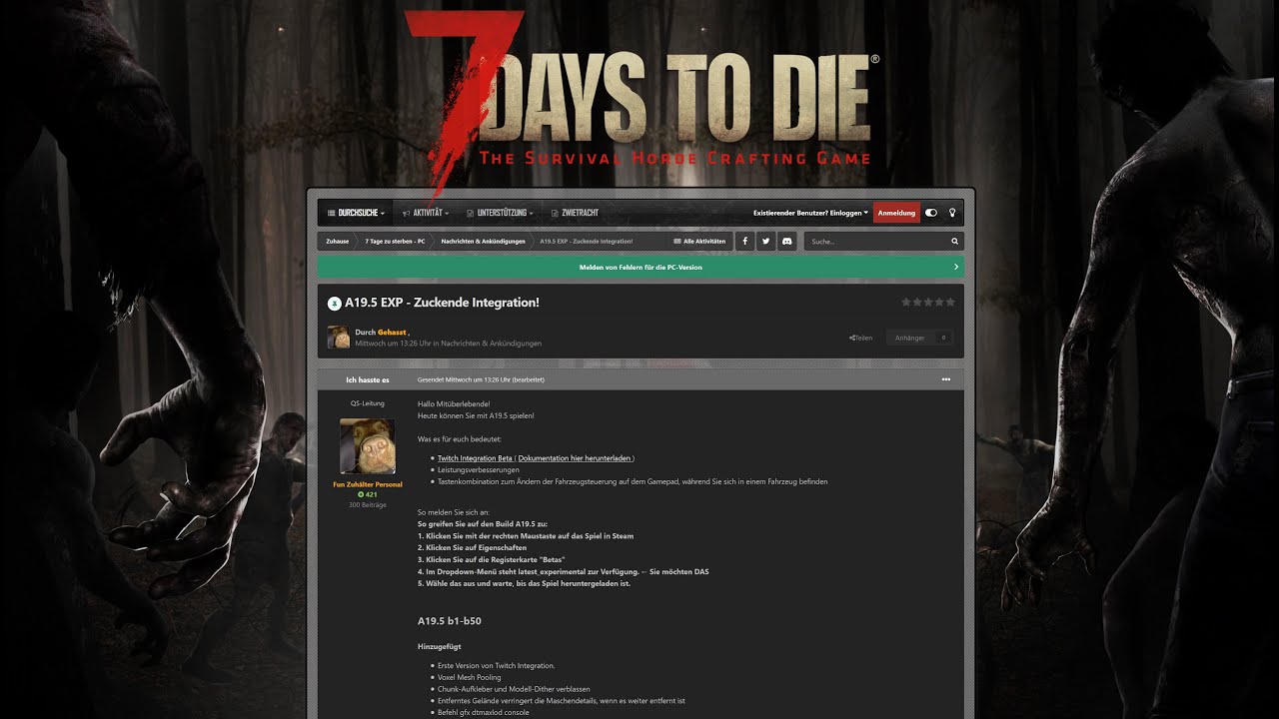Open the Durchsuche dropdown menu
Viewport: 1279px width, 719px height.
coord(356,213)
